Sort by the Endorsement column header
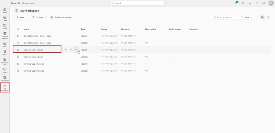Image resolution: width=275 pixels, height=133 pixels. [175, 29]
